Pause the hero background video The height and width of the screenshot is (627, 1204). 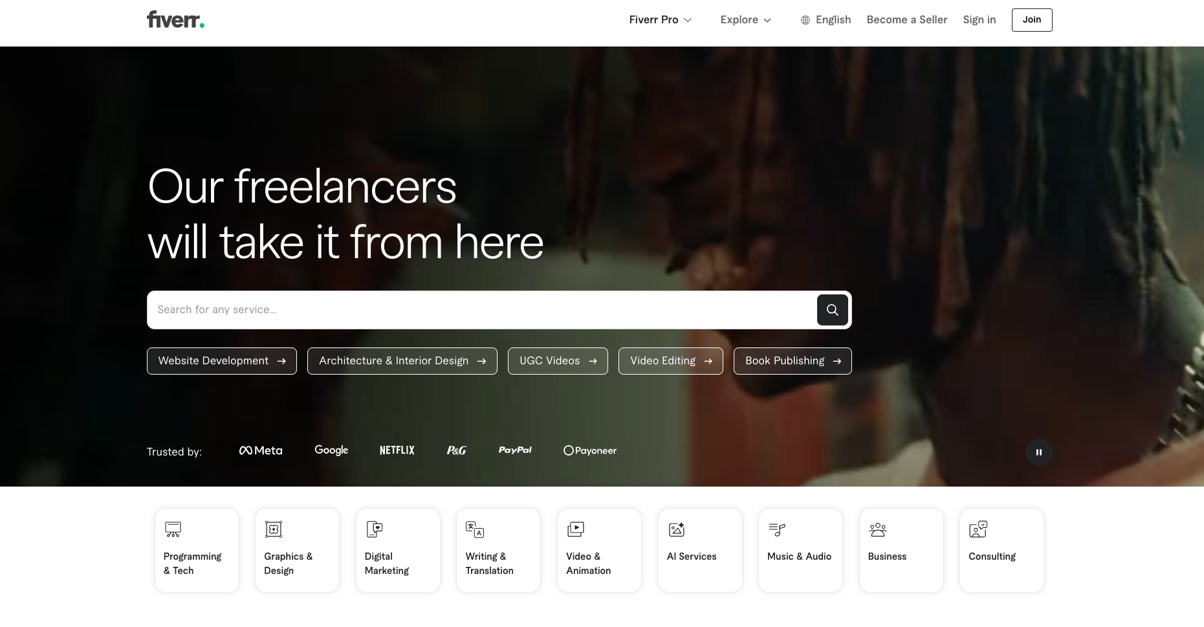(1038, 452)
